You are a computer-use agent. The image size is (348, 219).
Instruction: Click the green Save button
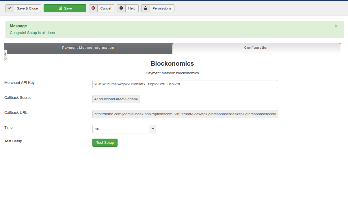pyautogui.click(x=65, y=8)
